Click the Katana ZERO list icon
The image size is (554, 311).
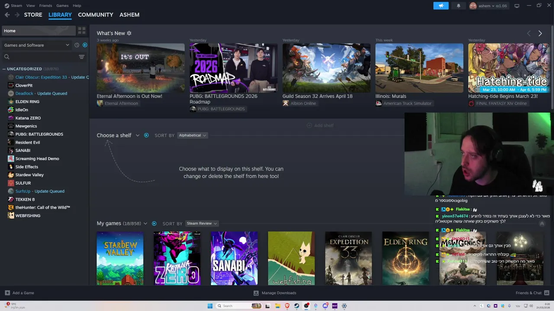(x=11, y=118)
